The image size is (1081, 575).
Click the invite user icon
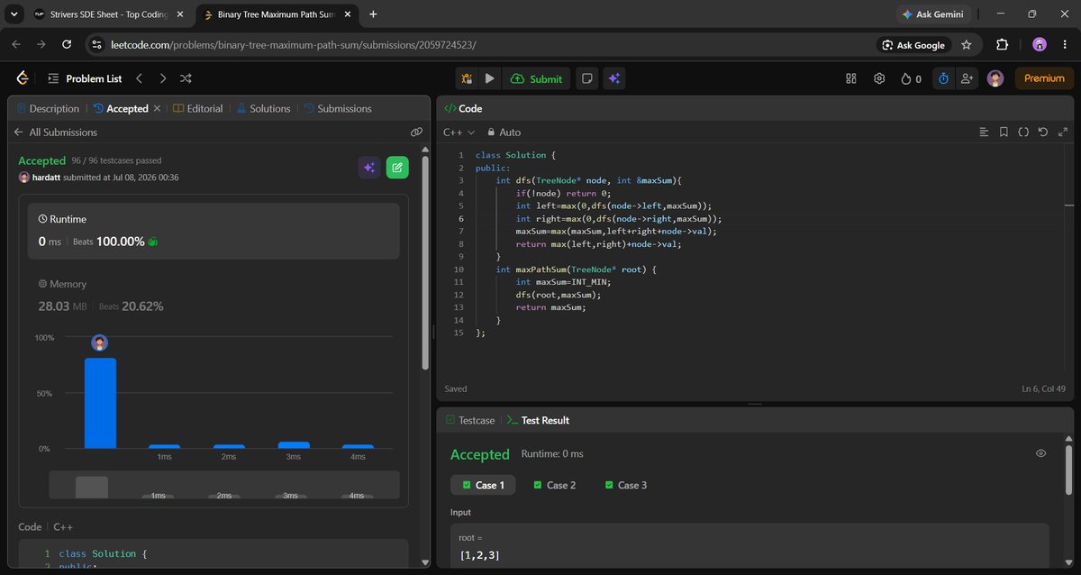(967, 78)
